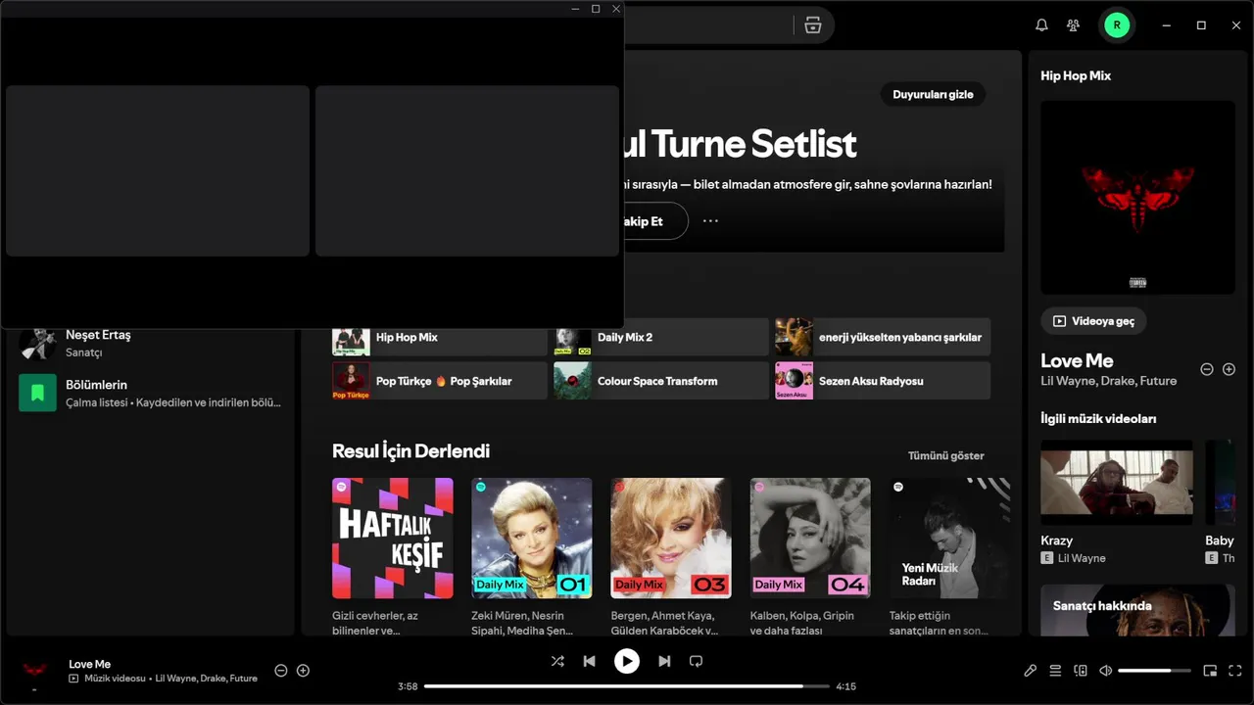Click album thumbnail in bottom player bar
1254x705 pixels.
tap(34, 671)
